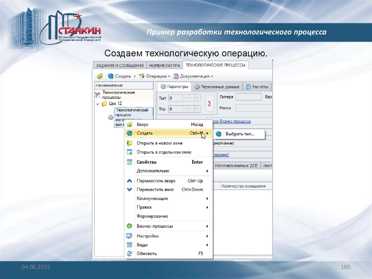
Task: Open the Документация toolbar dropdown arrow
Action: pyautogui.click(x=212, y=76)
